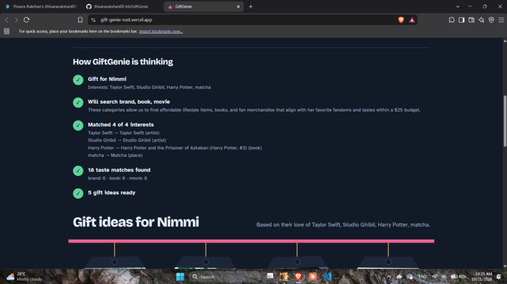This screenshot has height=284, width=507.
Task: Open Brave Wallet icon
Action: 471,20
